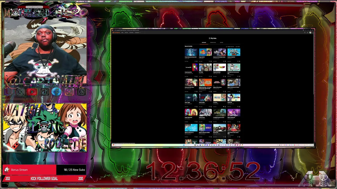Remove Sentenced to Be a Hero trash icon
The image size is (337, 189).
(197, 92)
